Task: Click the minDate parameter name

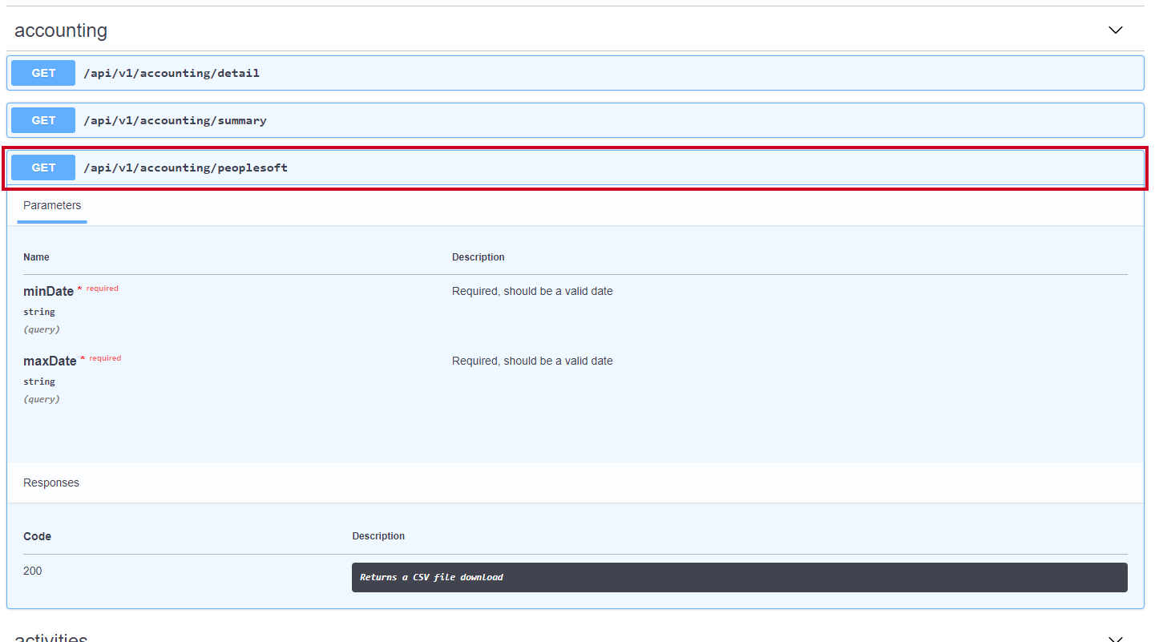Action: [48, 292]
